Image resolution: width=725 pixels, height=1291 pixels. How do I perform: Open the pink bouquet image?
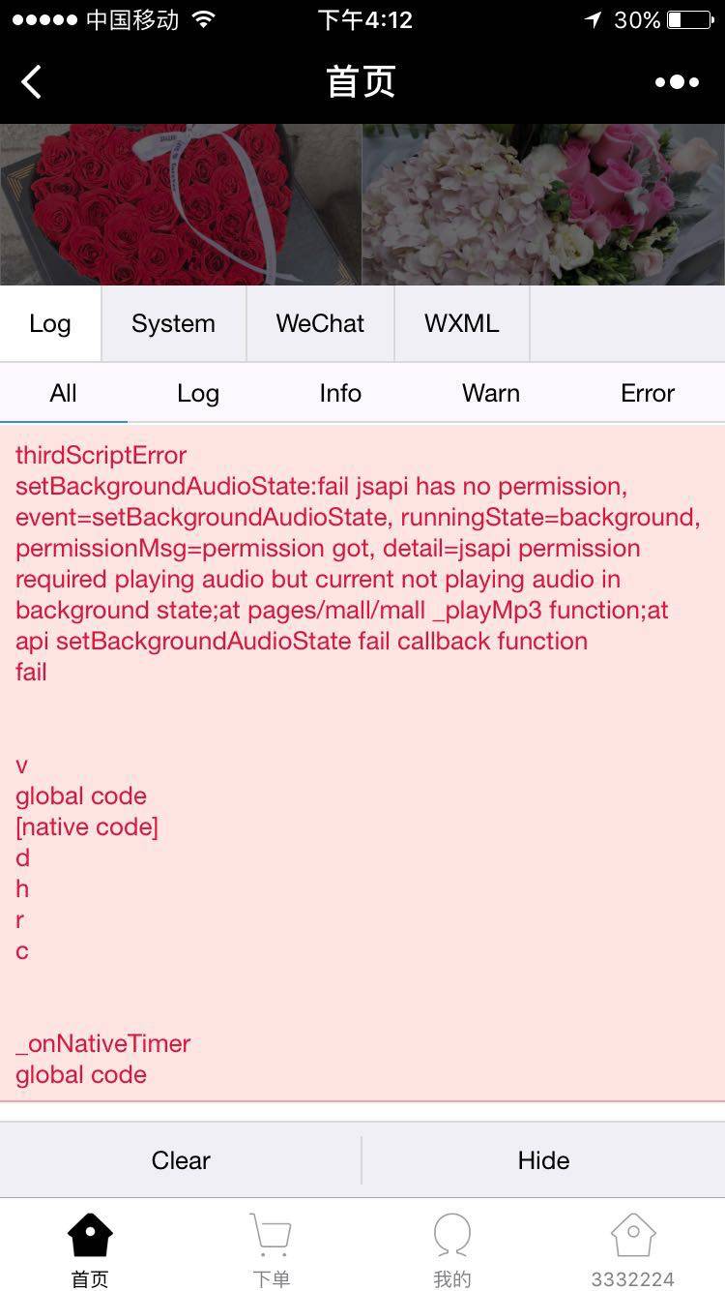(543, 204)
